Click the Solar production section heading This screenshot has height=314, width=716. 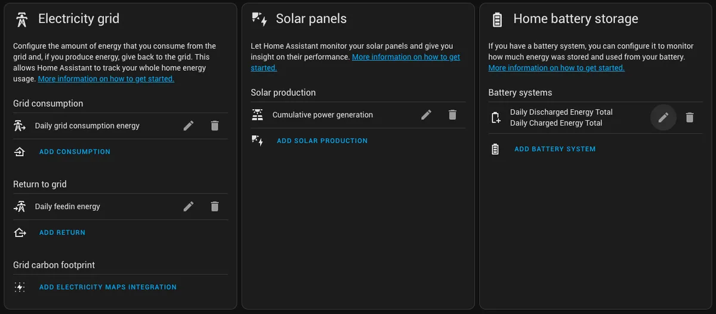[283, 93]
